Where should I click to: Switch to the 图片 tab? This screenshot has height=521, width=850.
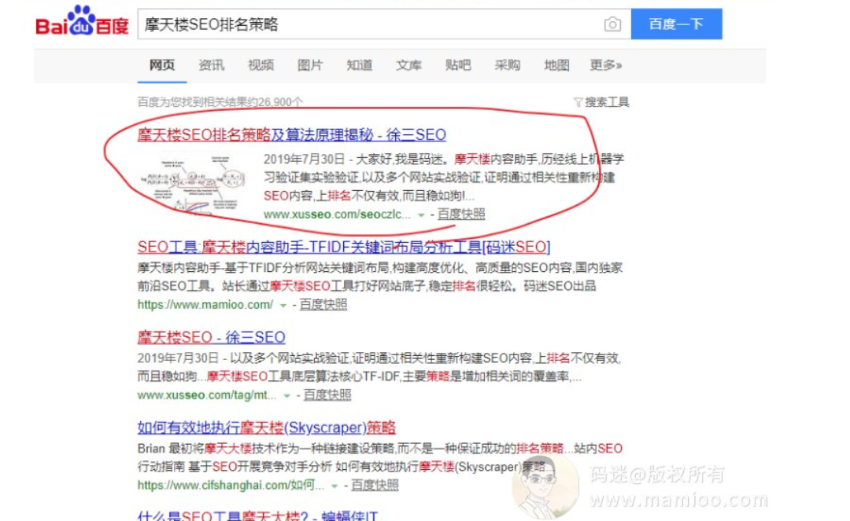[x=310, y=65]
